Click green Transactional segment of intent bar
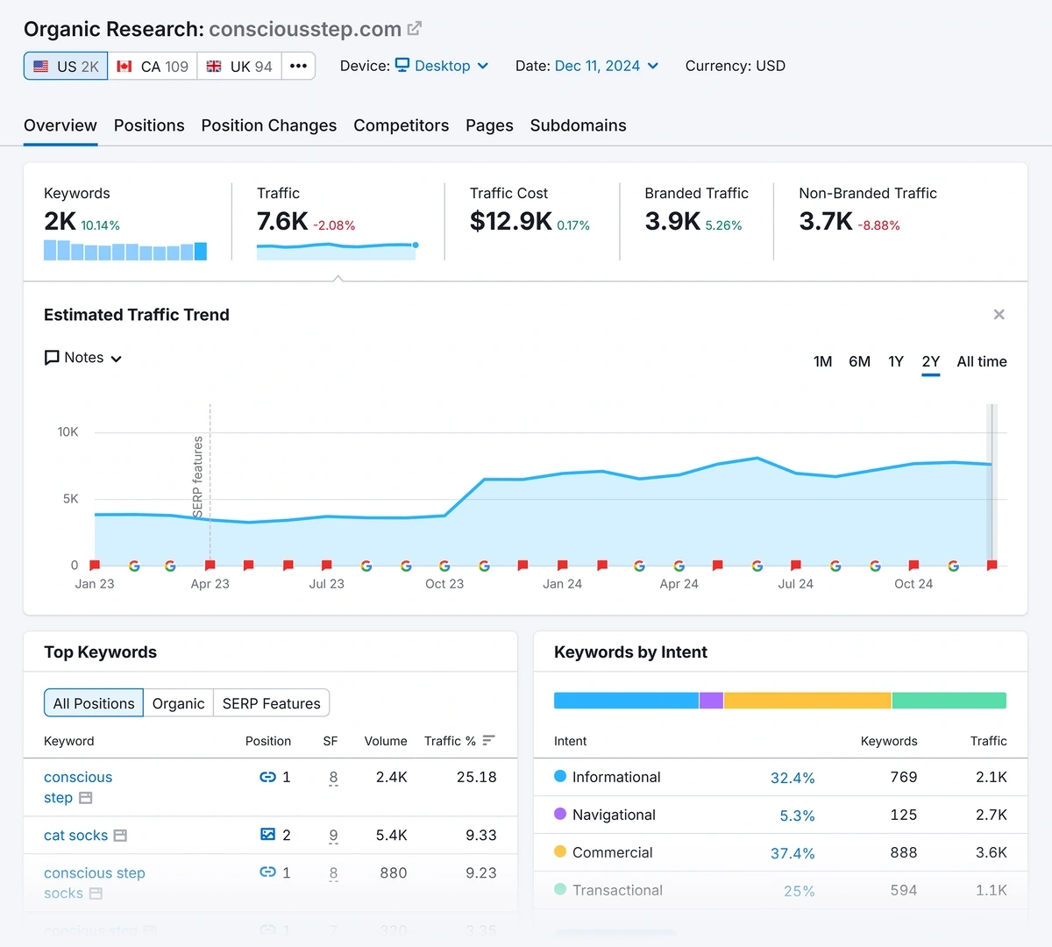1052x947 pixels. coord(949,701)
